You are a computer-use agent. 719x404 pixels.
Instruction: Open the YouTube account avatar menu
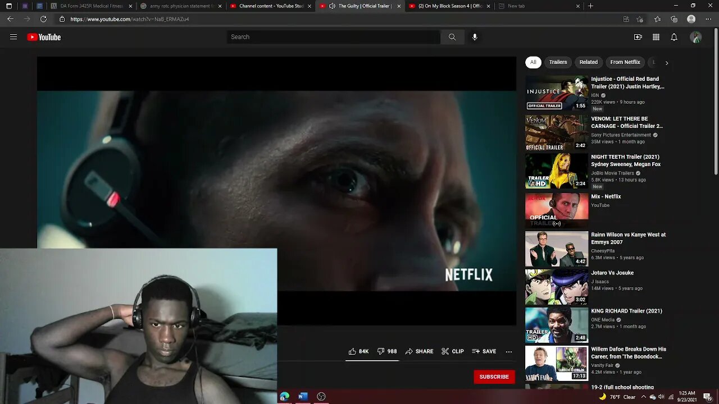click(696, 37)
